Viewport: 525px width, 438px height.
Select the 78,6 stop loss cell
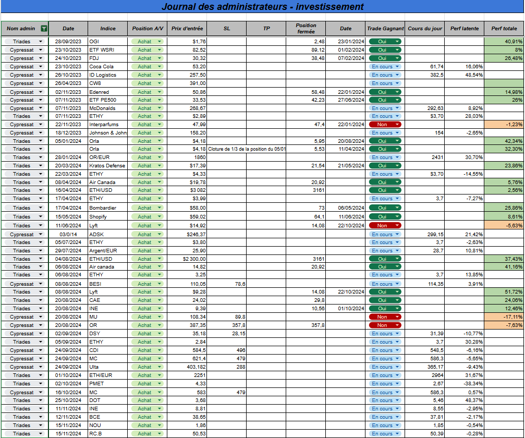point(227,284)
